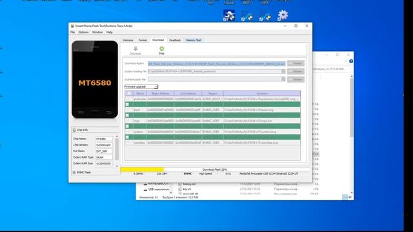413x232 pixels.
Task: Click the key.ini file icon in Explorer
Action: pyautogui.click(x=180, y=189)
